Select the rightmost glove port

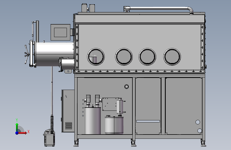coord(172,57)
